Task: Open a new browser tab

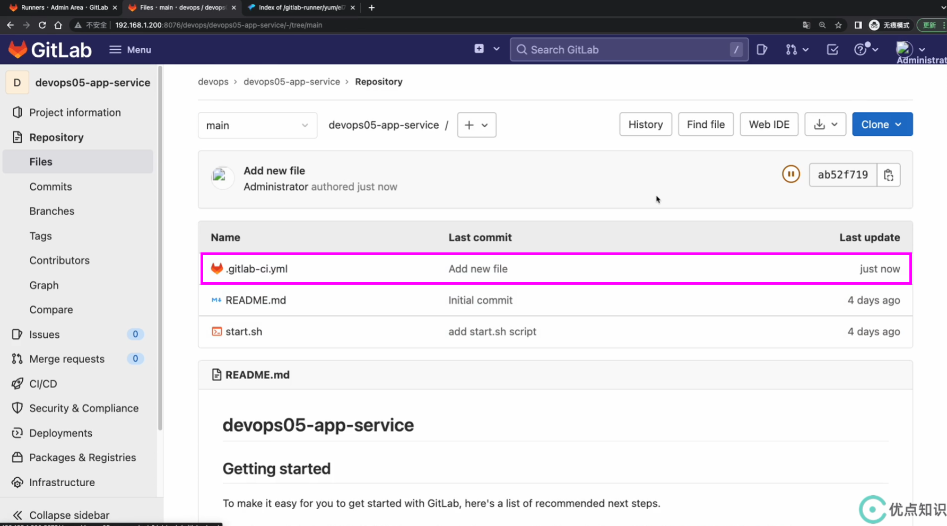Action: tap(371, 7)
